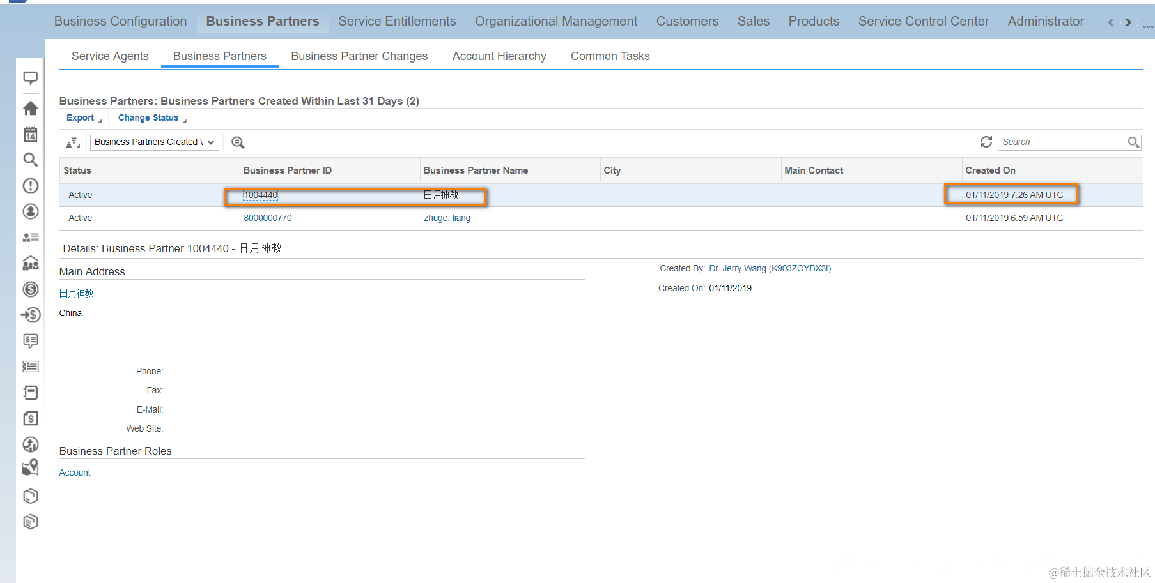Show next work centers with right arrow
The width and height of the screenshot is (1155, 583).
[x=1128, y=22]
